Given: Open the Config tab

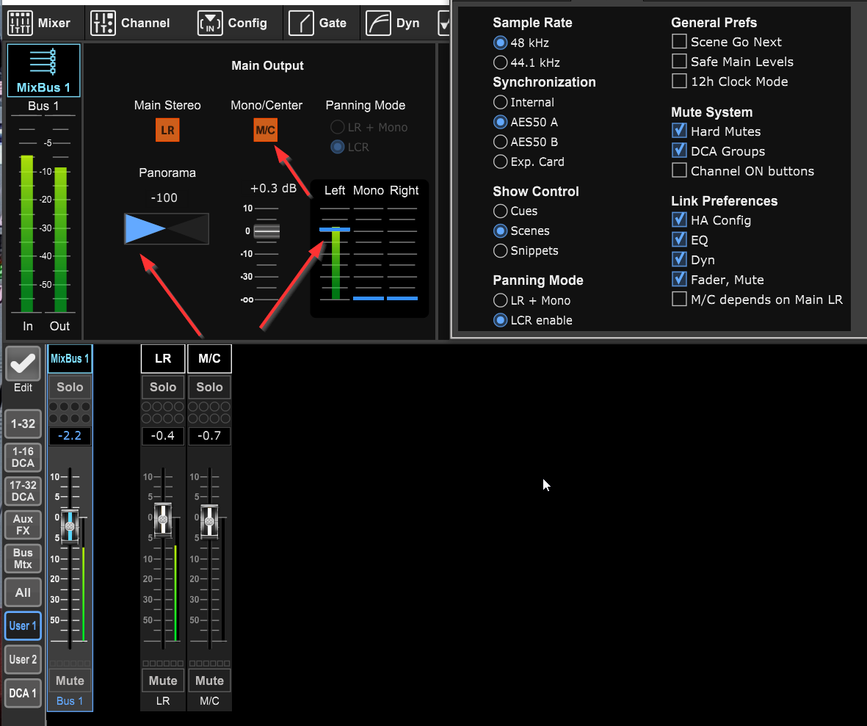Looking at the screenshot, I should click(232, 23).
